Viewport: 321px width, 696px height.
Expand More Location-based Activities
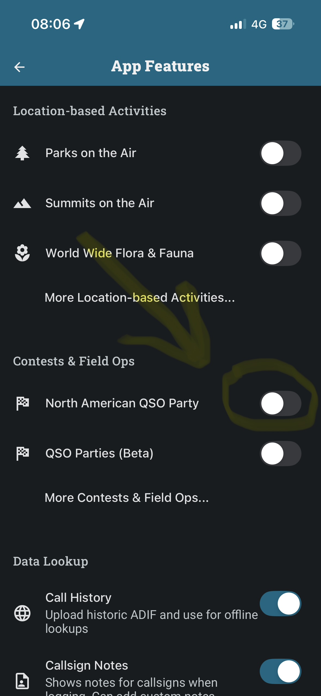(x=140, y=298)
